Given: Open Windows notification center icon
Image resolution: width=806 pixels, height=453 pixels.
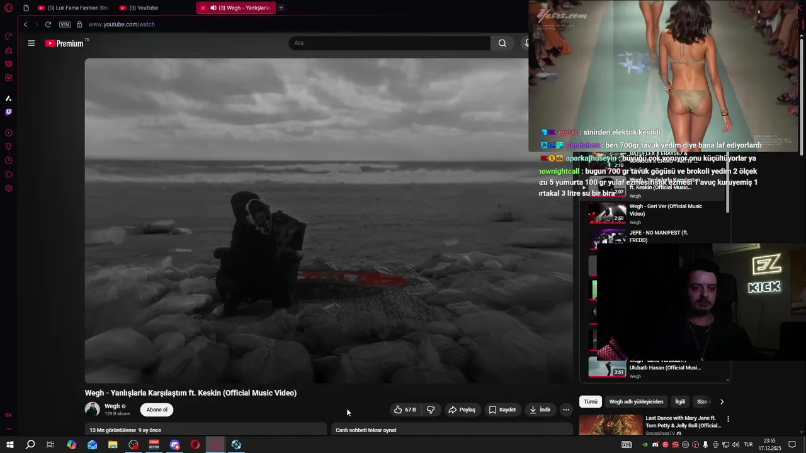Looking at the screenshot, I should 792,445.
